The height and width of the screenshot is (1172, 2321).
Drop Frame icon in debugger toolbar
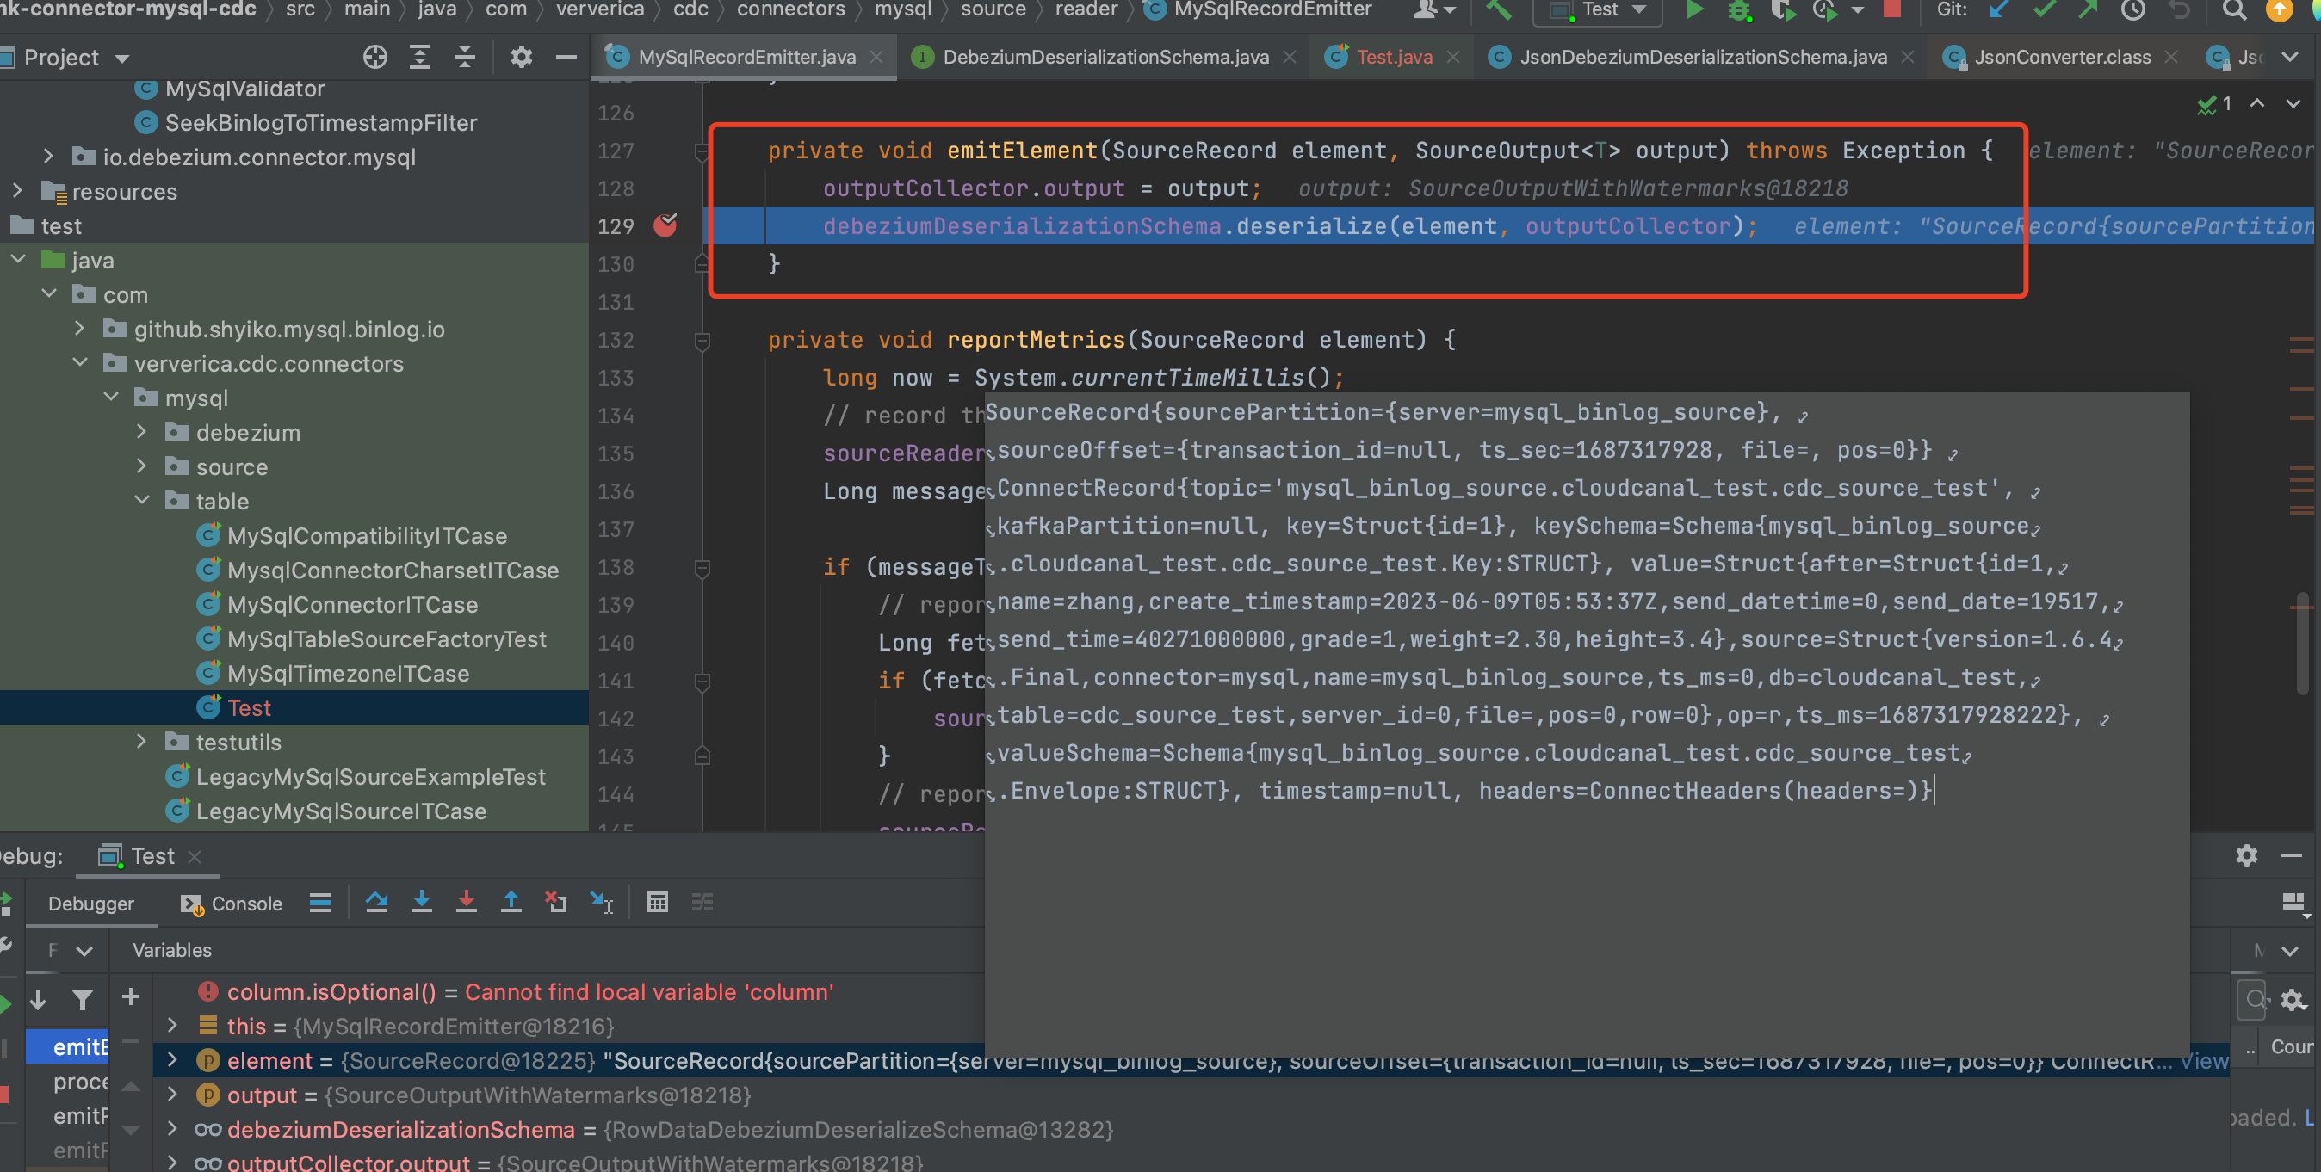point(556,902)
